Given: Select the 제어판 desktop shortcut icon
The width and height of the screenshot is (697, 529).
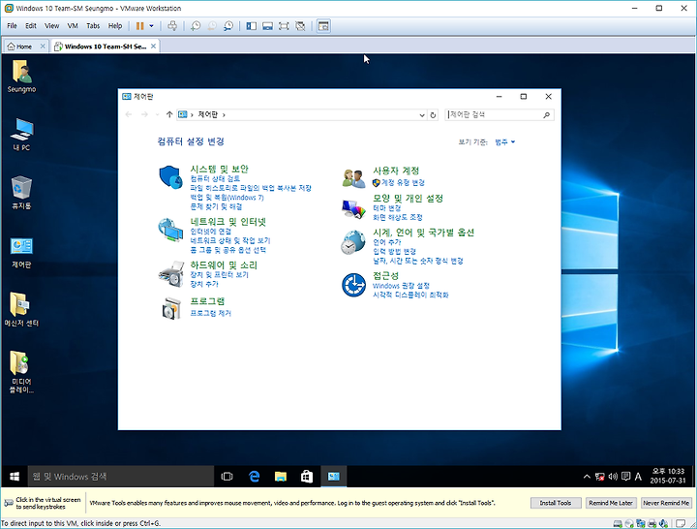Looking at the screenshot, I should point(21,252).
